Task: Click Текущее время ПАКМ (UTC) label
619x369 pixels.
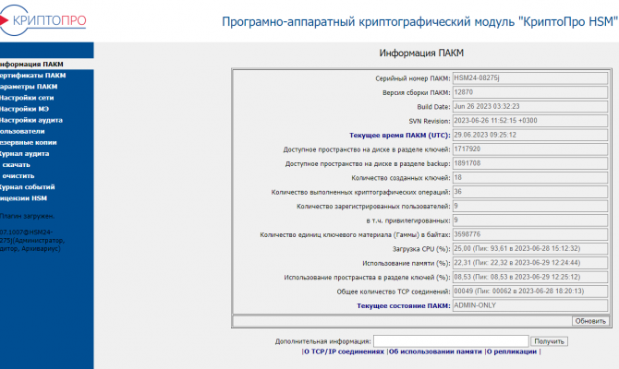Action: click(399, 136)
